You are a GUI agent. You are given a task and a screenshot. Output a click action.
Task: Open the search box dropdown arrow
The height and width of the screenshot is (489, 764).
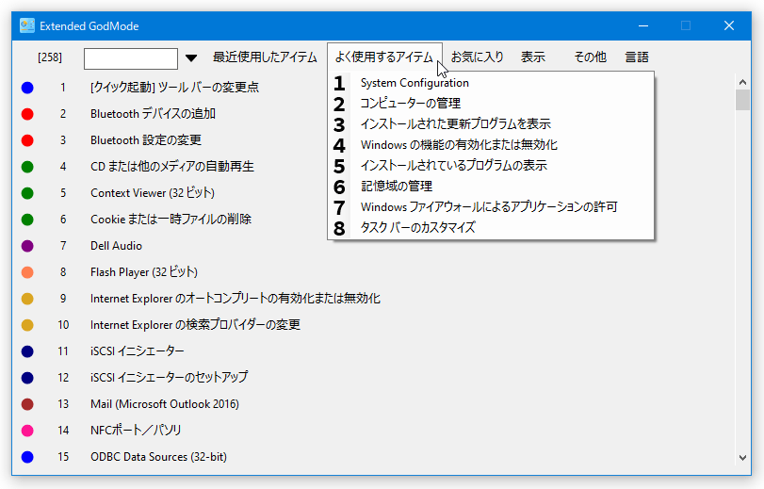[191, 58]
